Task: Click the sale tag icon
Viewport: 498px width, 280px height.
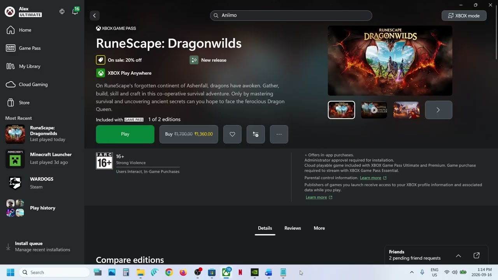Action: pos(100,60)
